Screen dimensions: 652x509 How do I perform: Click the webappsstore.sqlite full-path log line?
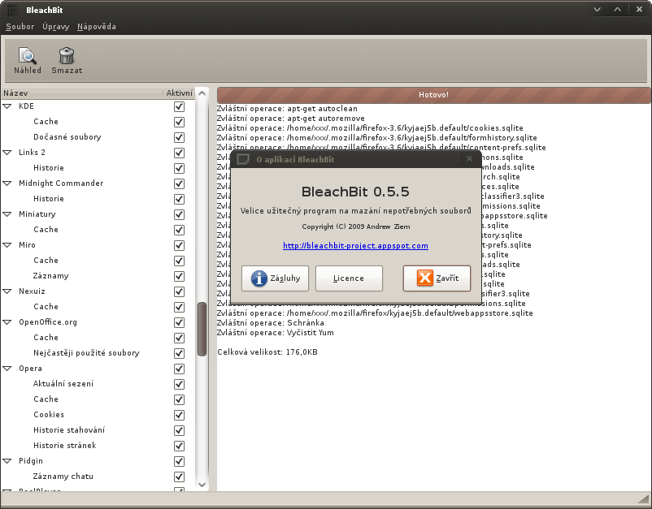click(x=375, y=313)
